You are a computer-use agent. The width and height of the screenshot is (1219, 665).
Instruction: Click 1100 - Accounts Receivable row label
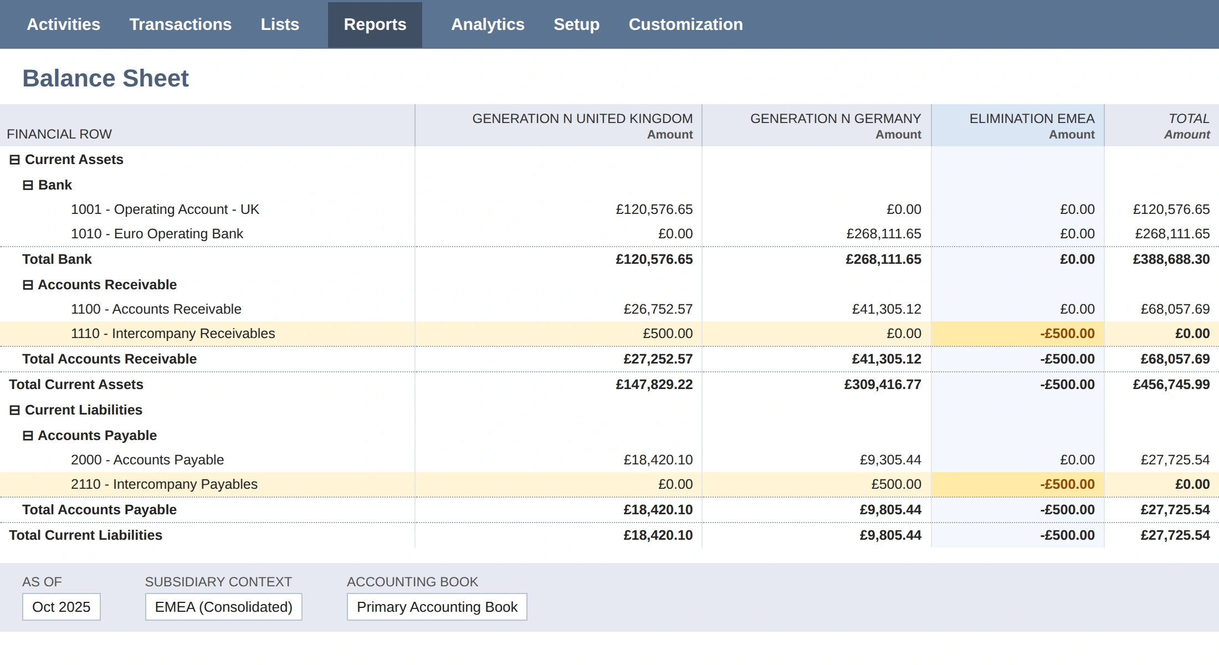(156, 309)
